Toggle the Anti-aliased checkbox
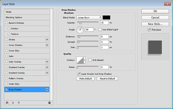Image resolution: width=173 pixels, height=109 pixels. (x=90, y=60)
